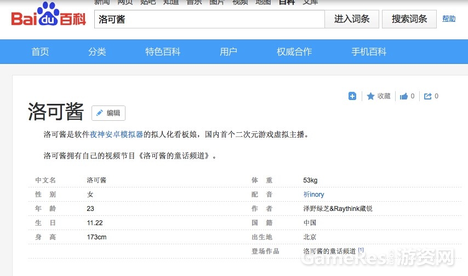Open the 特色百科 nav tab
The height and width of the screenshot is (276, 468).
click(x=163, y=52)
